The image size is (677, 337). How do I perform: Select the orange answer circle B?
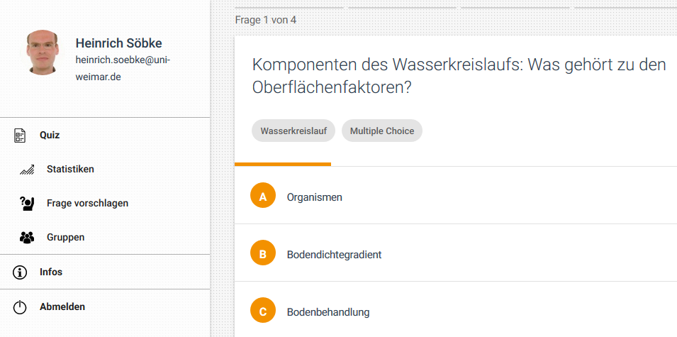pyautogui.click(x=263, y=254)
